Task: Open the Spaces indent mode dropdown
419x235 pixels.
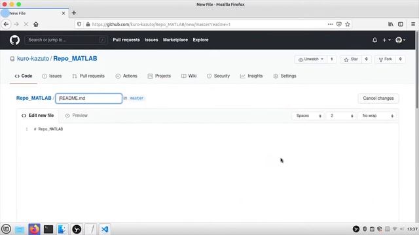Action: coord(308,116)
